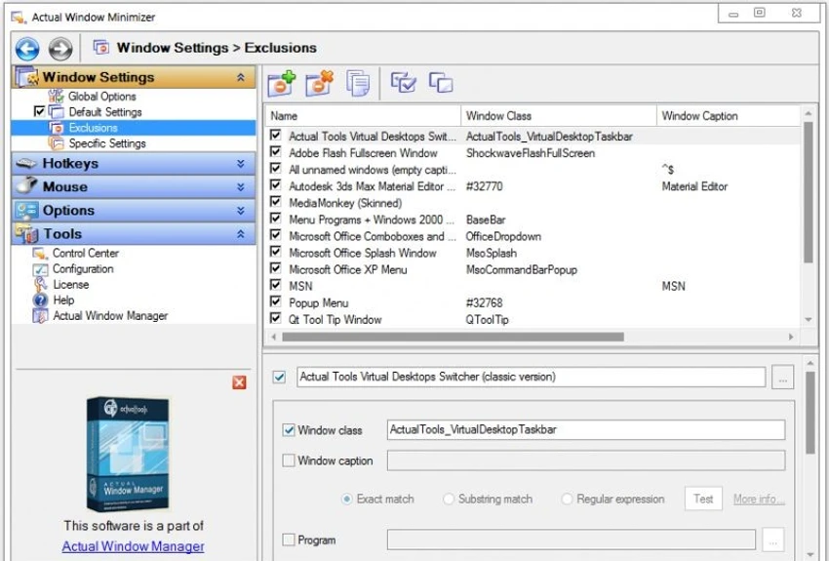Toggle Default Settings checkbox in tree

point(39,111)
